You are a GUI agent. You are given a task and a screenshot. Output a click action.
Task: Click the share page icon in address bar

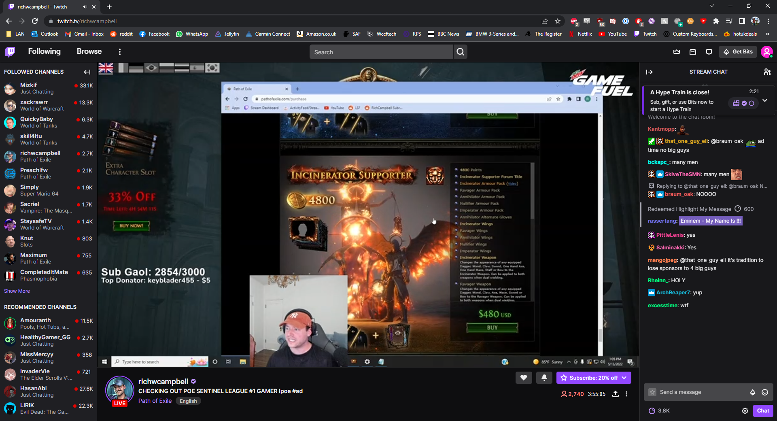coord(545,21)
